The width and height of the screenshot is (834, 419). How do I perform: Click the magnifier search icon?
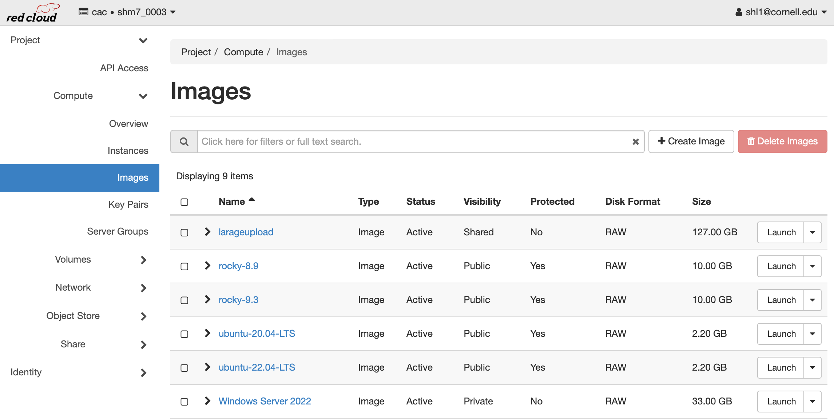[x=184, y=141]
